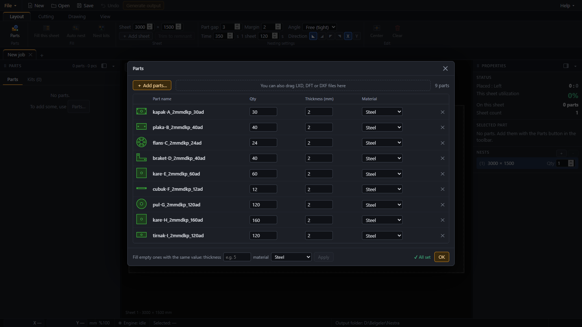Delete the tirnak-I_2mmdkp_120ad row

tap(443, 235)
